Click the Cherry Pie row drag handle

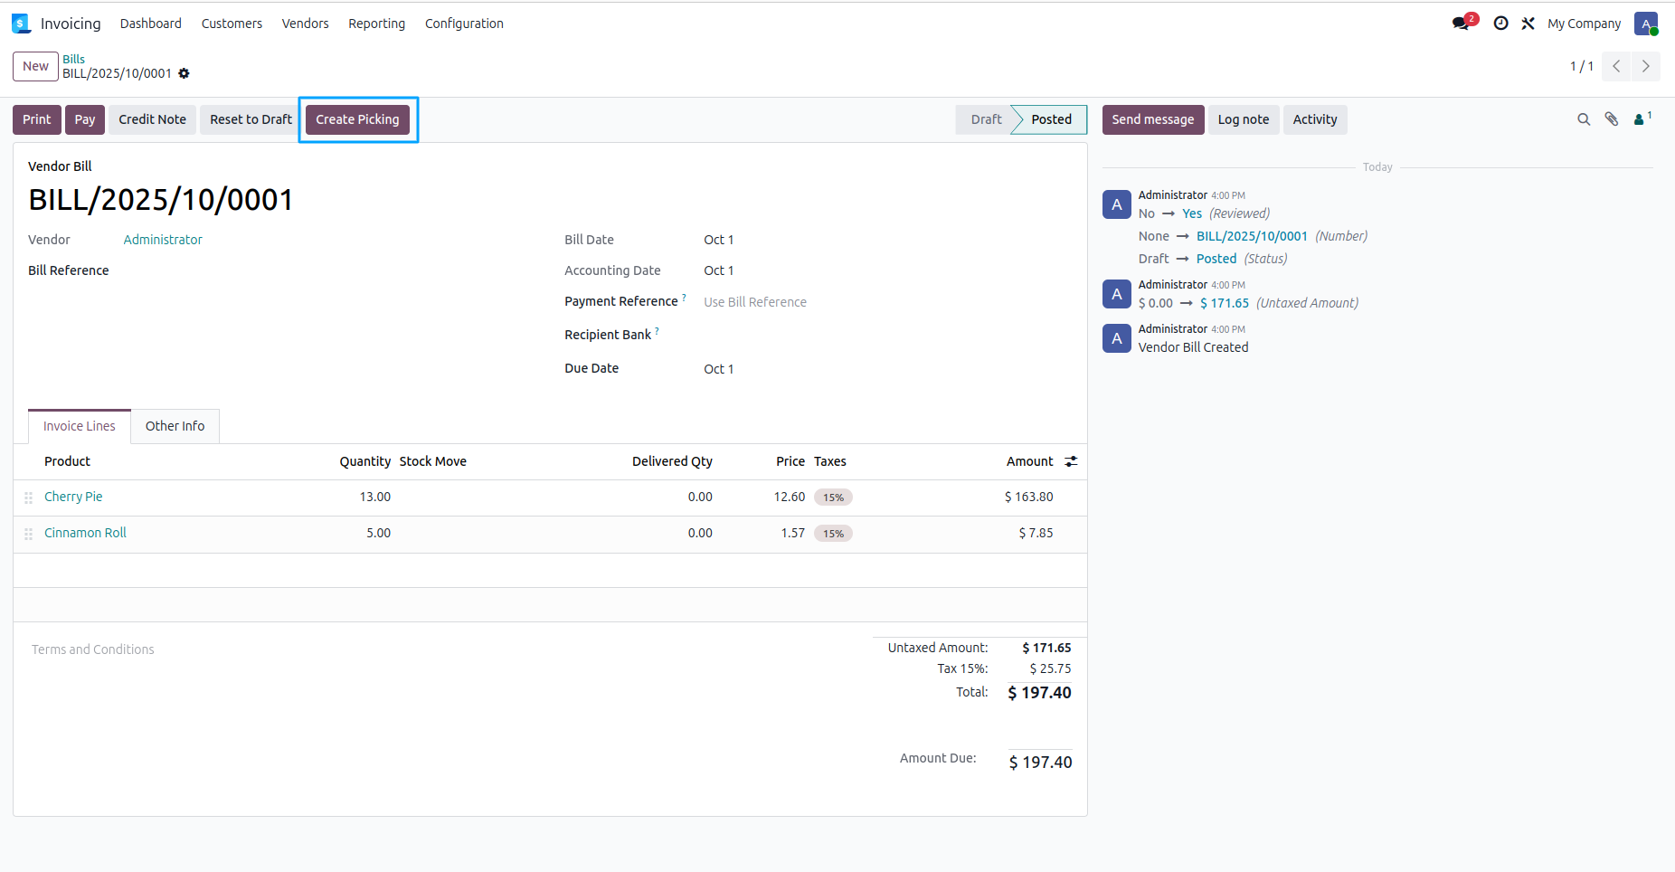[x=29, y=498]
